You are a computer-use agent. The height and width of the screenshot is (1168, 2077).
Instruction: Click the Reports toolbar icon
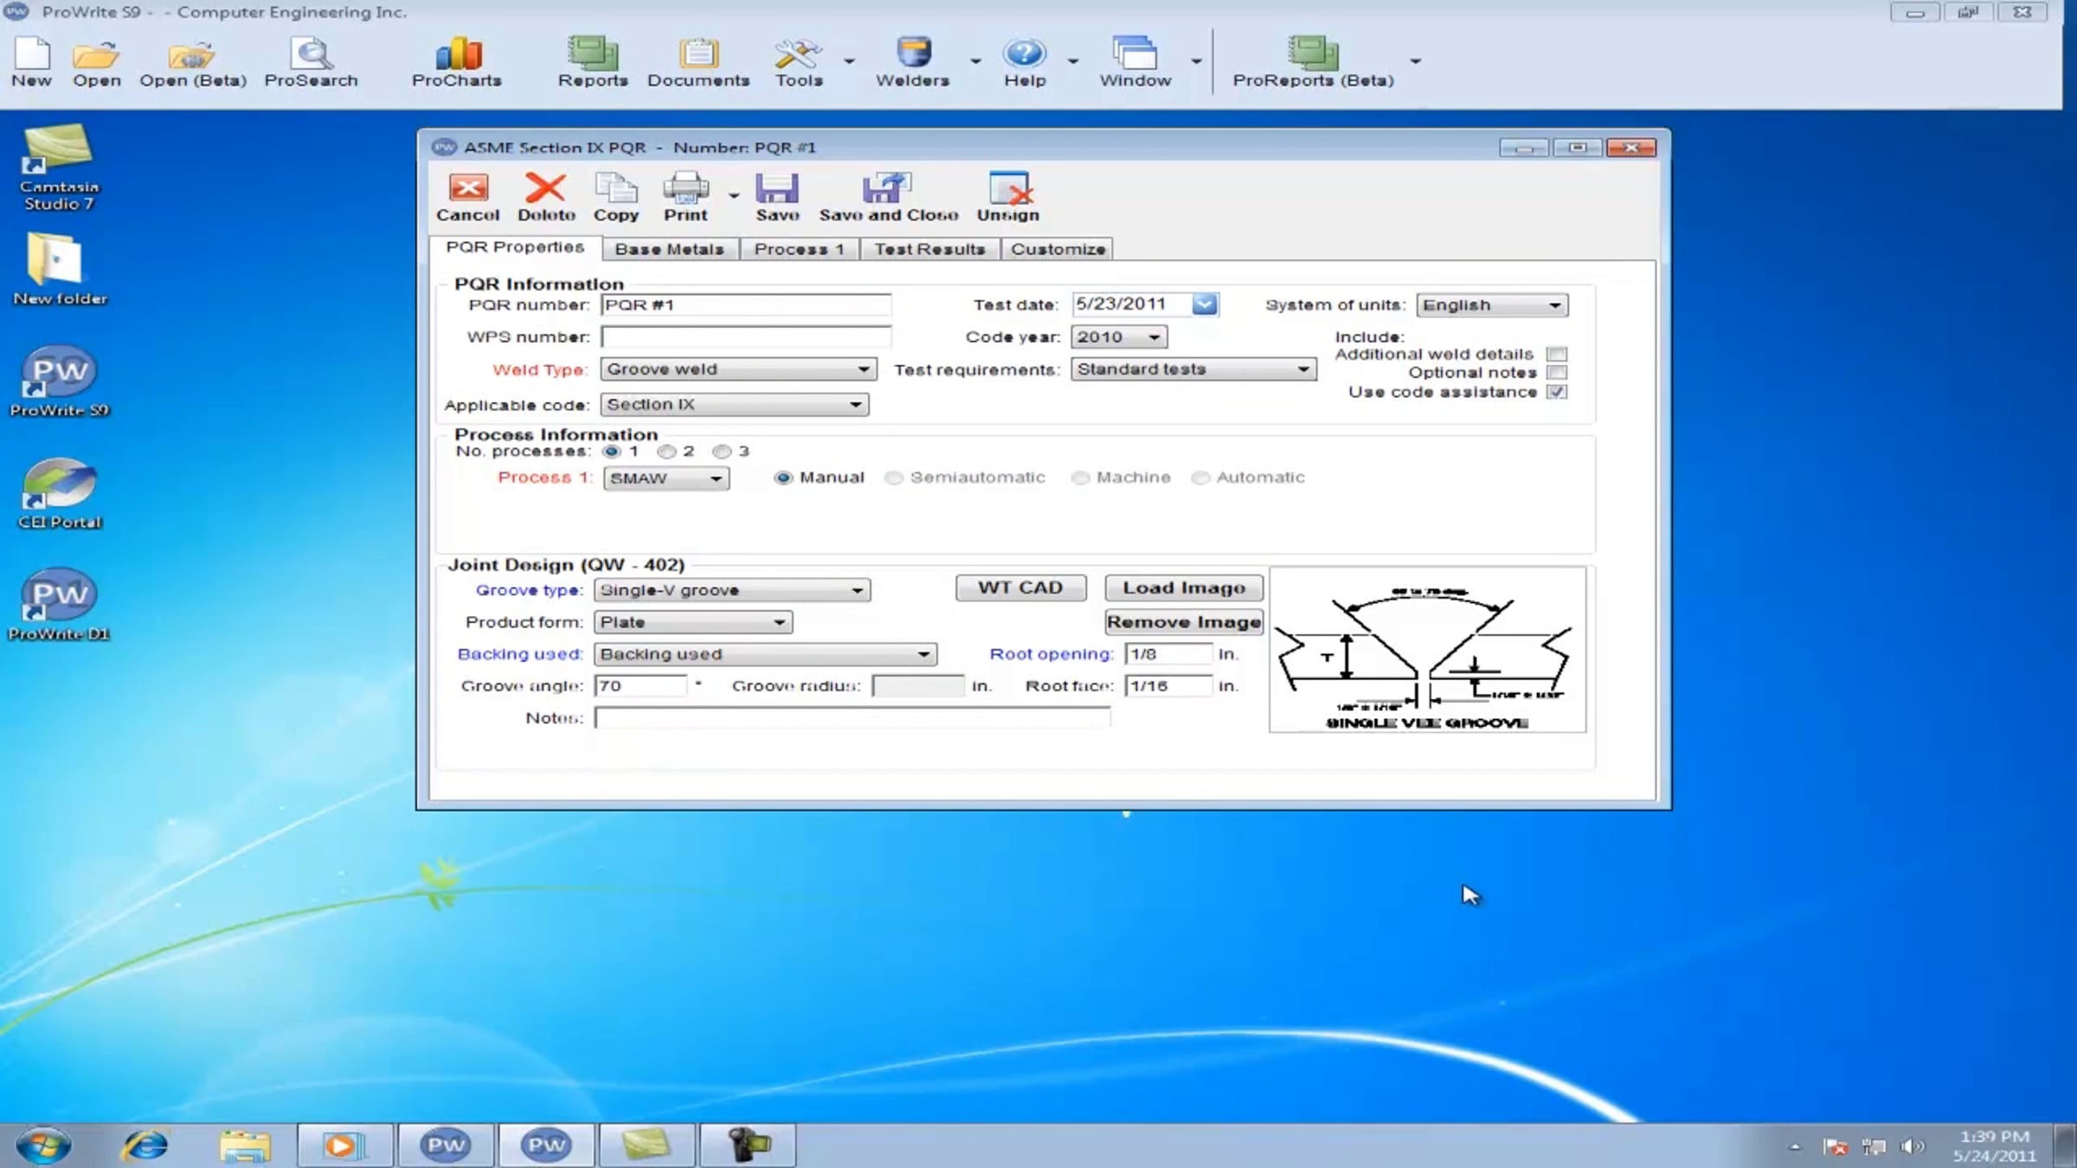click(593, 62)
